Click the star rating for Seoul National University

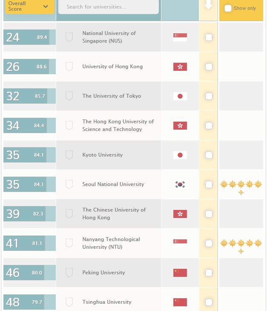point(241,186)
